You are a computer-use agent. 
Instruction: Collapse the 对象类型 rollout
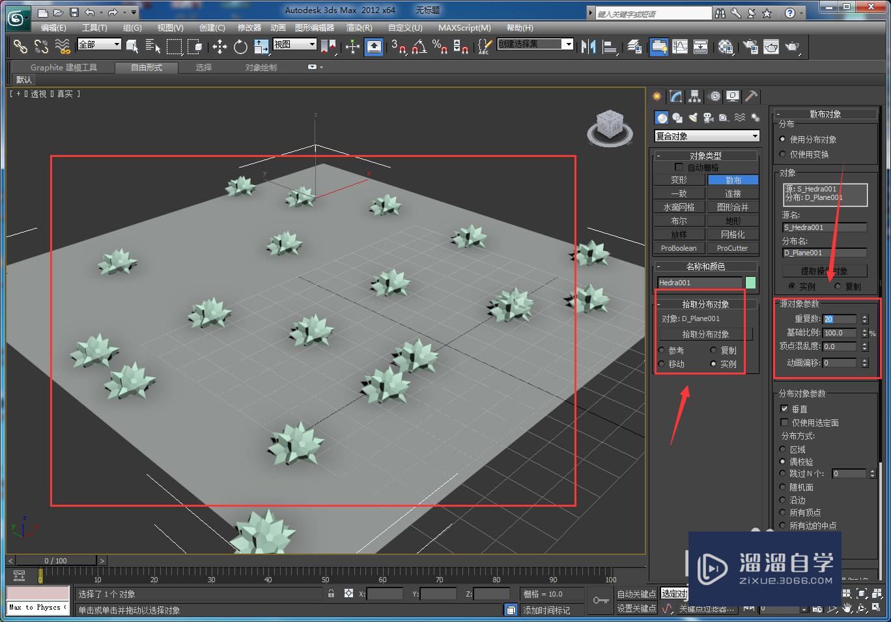[705, 156]
